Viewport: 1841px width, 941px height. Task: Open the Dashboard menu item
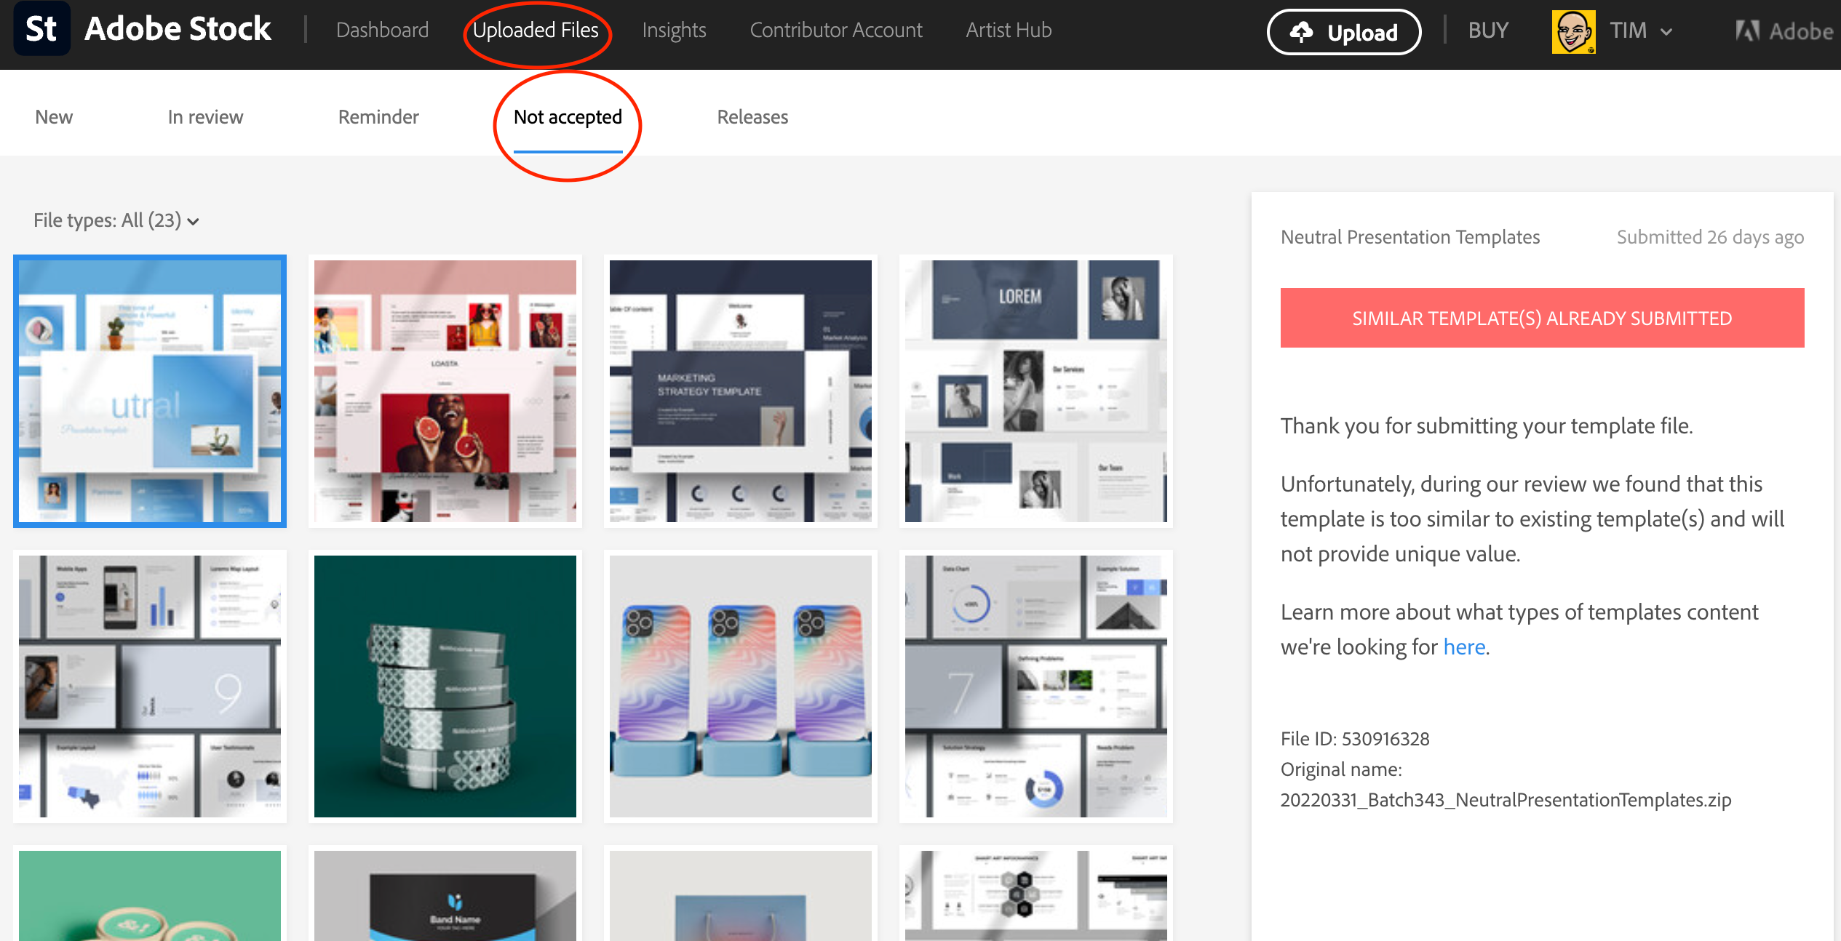(x=382, y=30)
